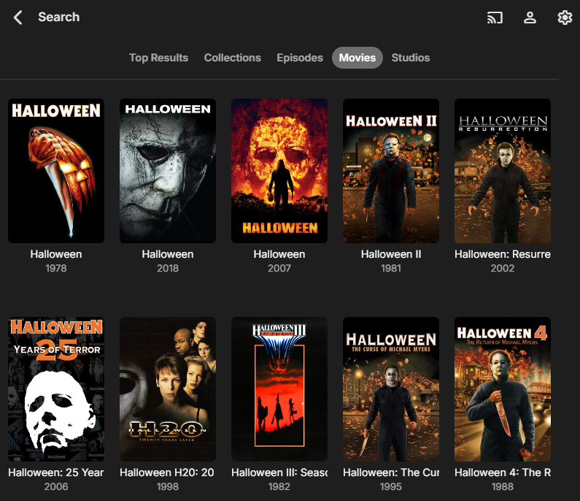Open the Halloween III poster
The width and height of the screenshot is (580, 501).
click(x=279, y=389)
